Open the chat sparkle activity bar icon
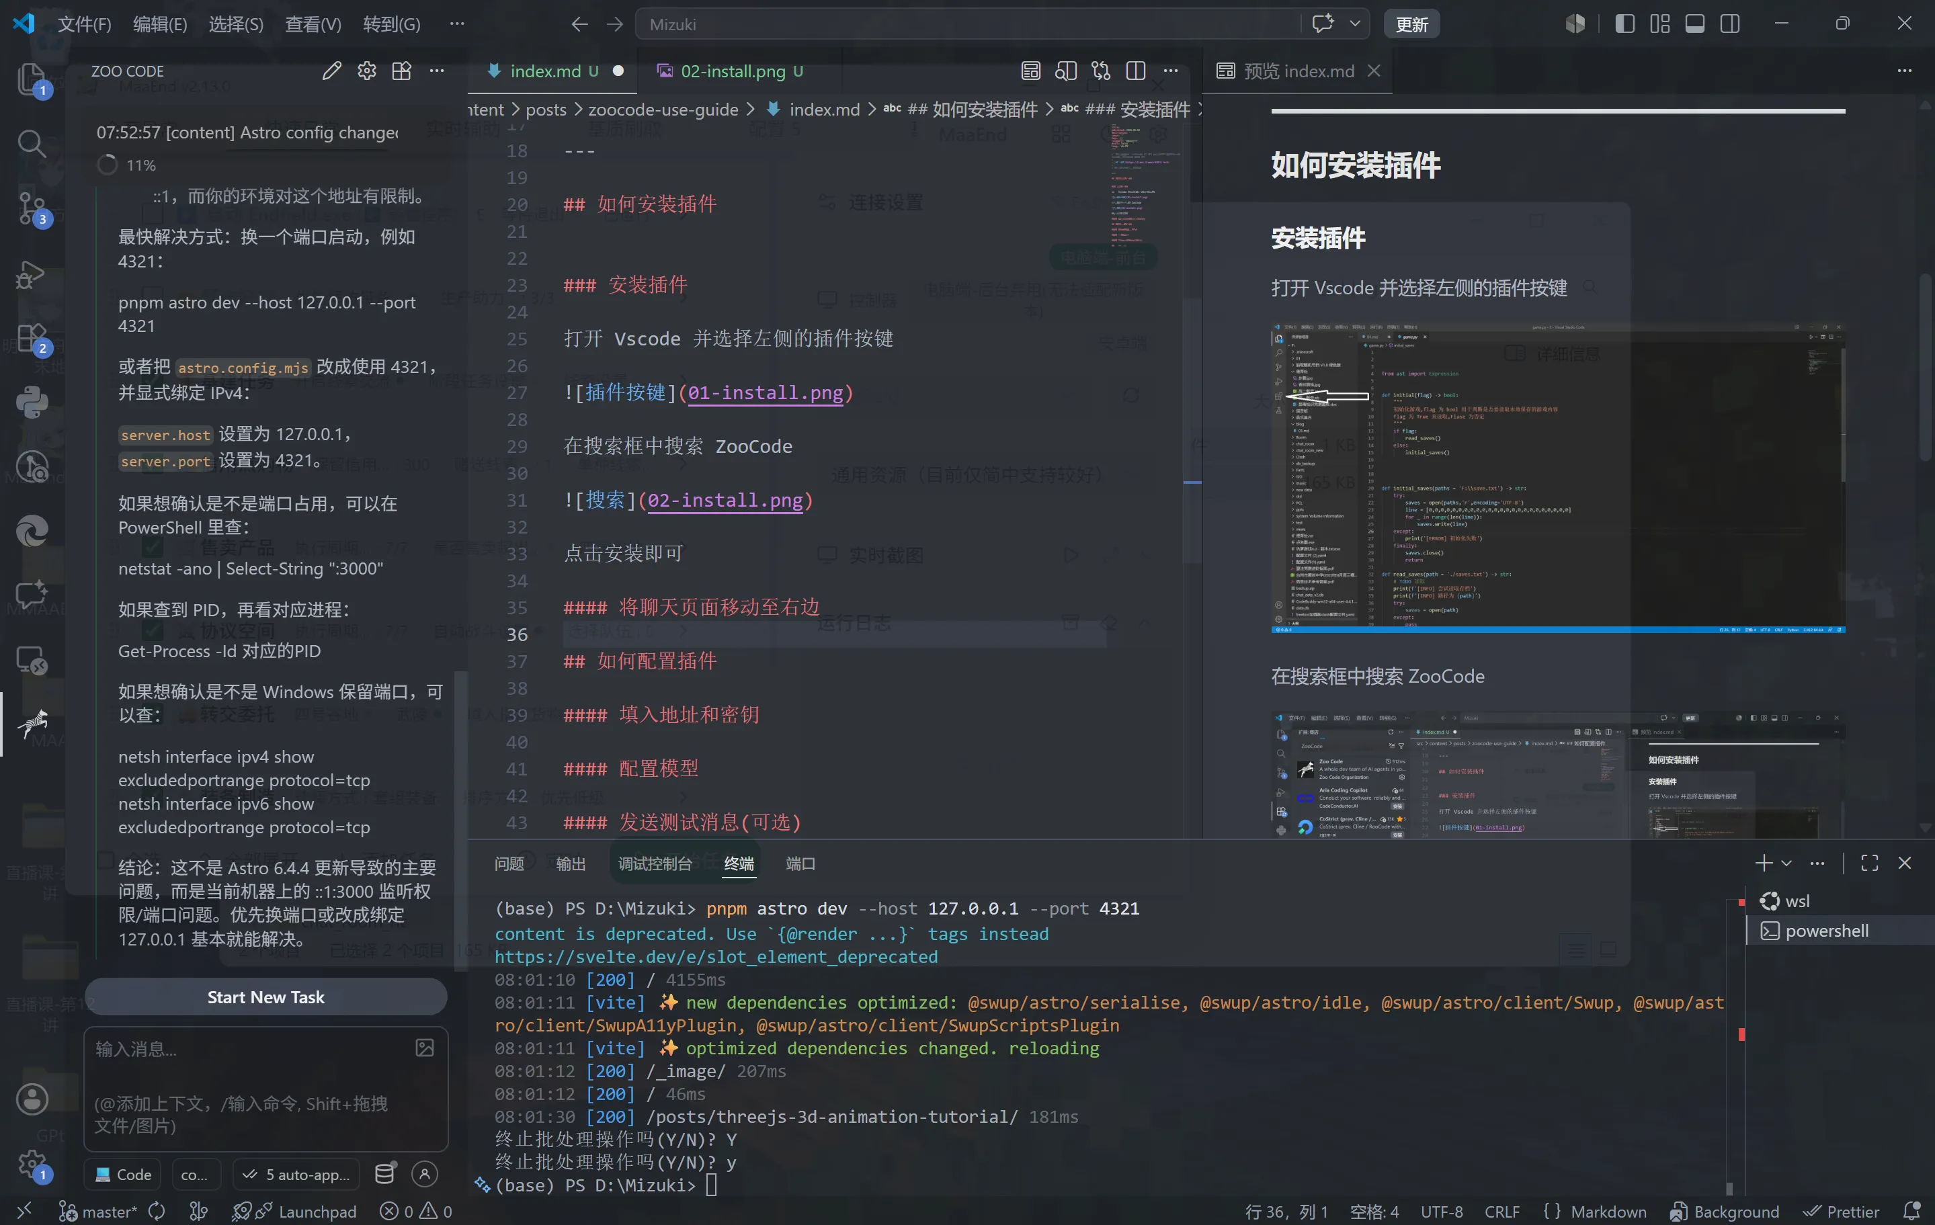Viewport: 1935px width, 1225px height. click(x=32, y=595)
